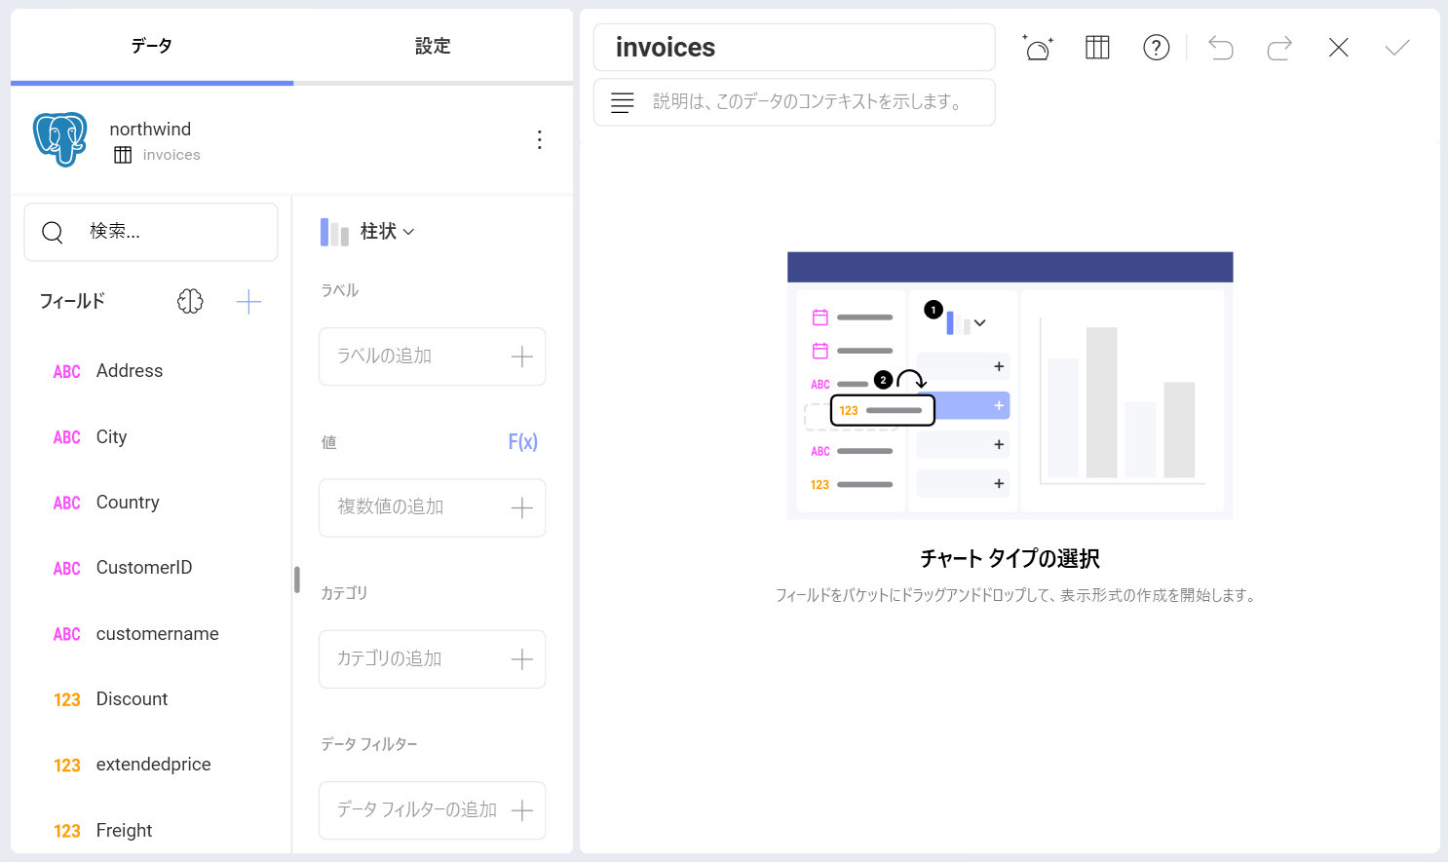
Task: Click the 123 type icon of Discount
Action: (67, 700)
